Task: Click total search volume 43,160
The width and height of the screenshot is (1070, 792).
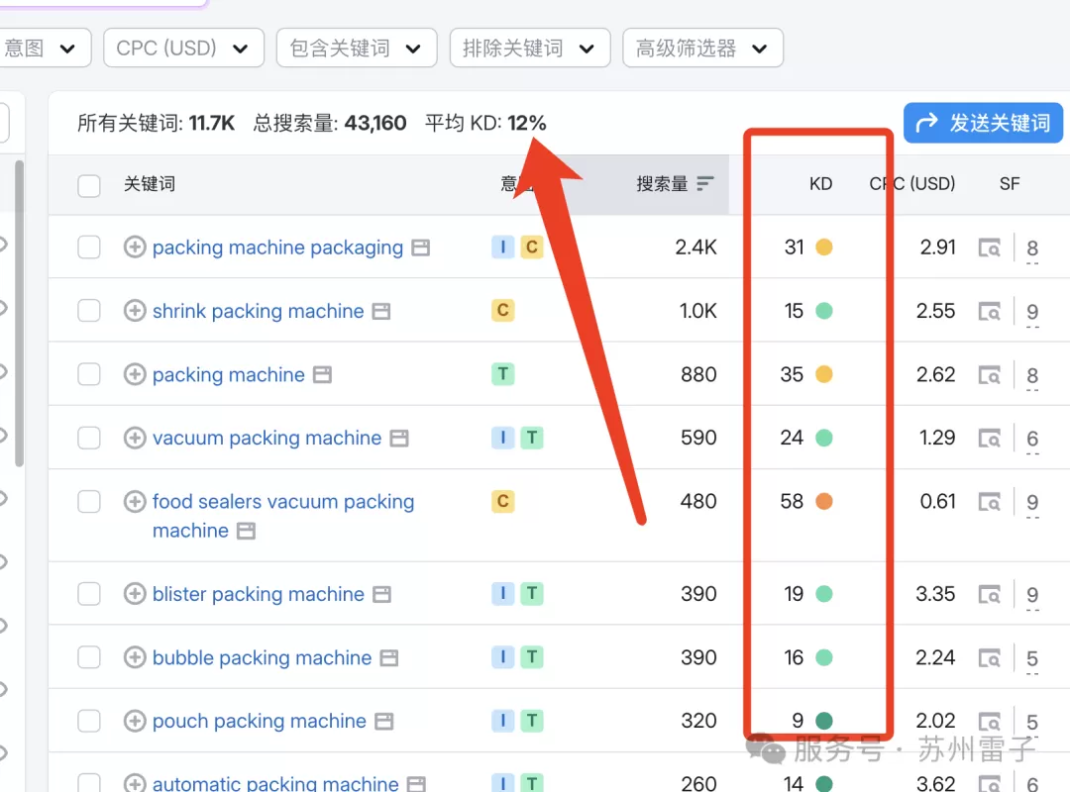Action: click(375, 123)
